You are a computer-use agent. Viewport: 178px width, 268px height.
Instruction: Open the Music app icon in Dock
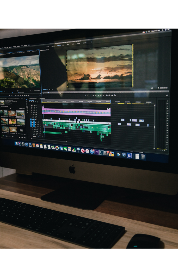coord(87,151)
